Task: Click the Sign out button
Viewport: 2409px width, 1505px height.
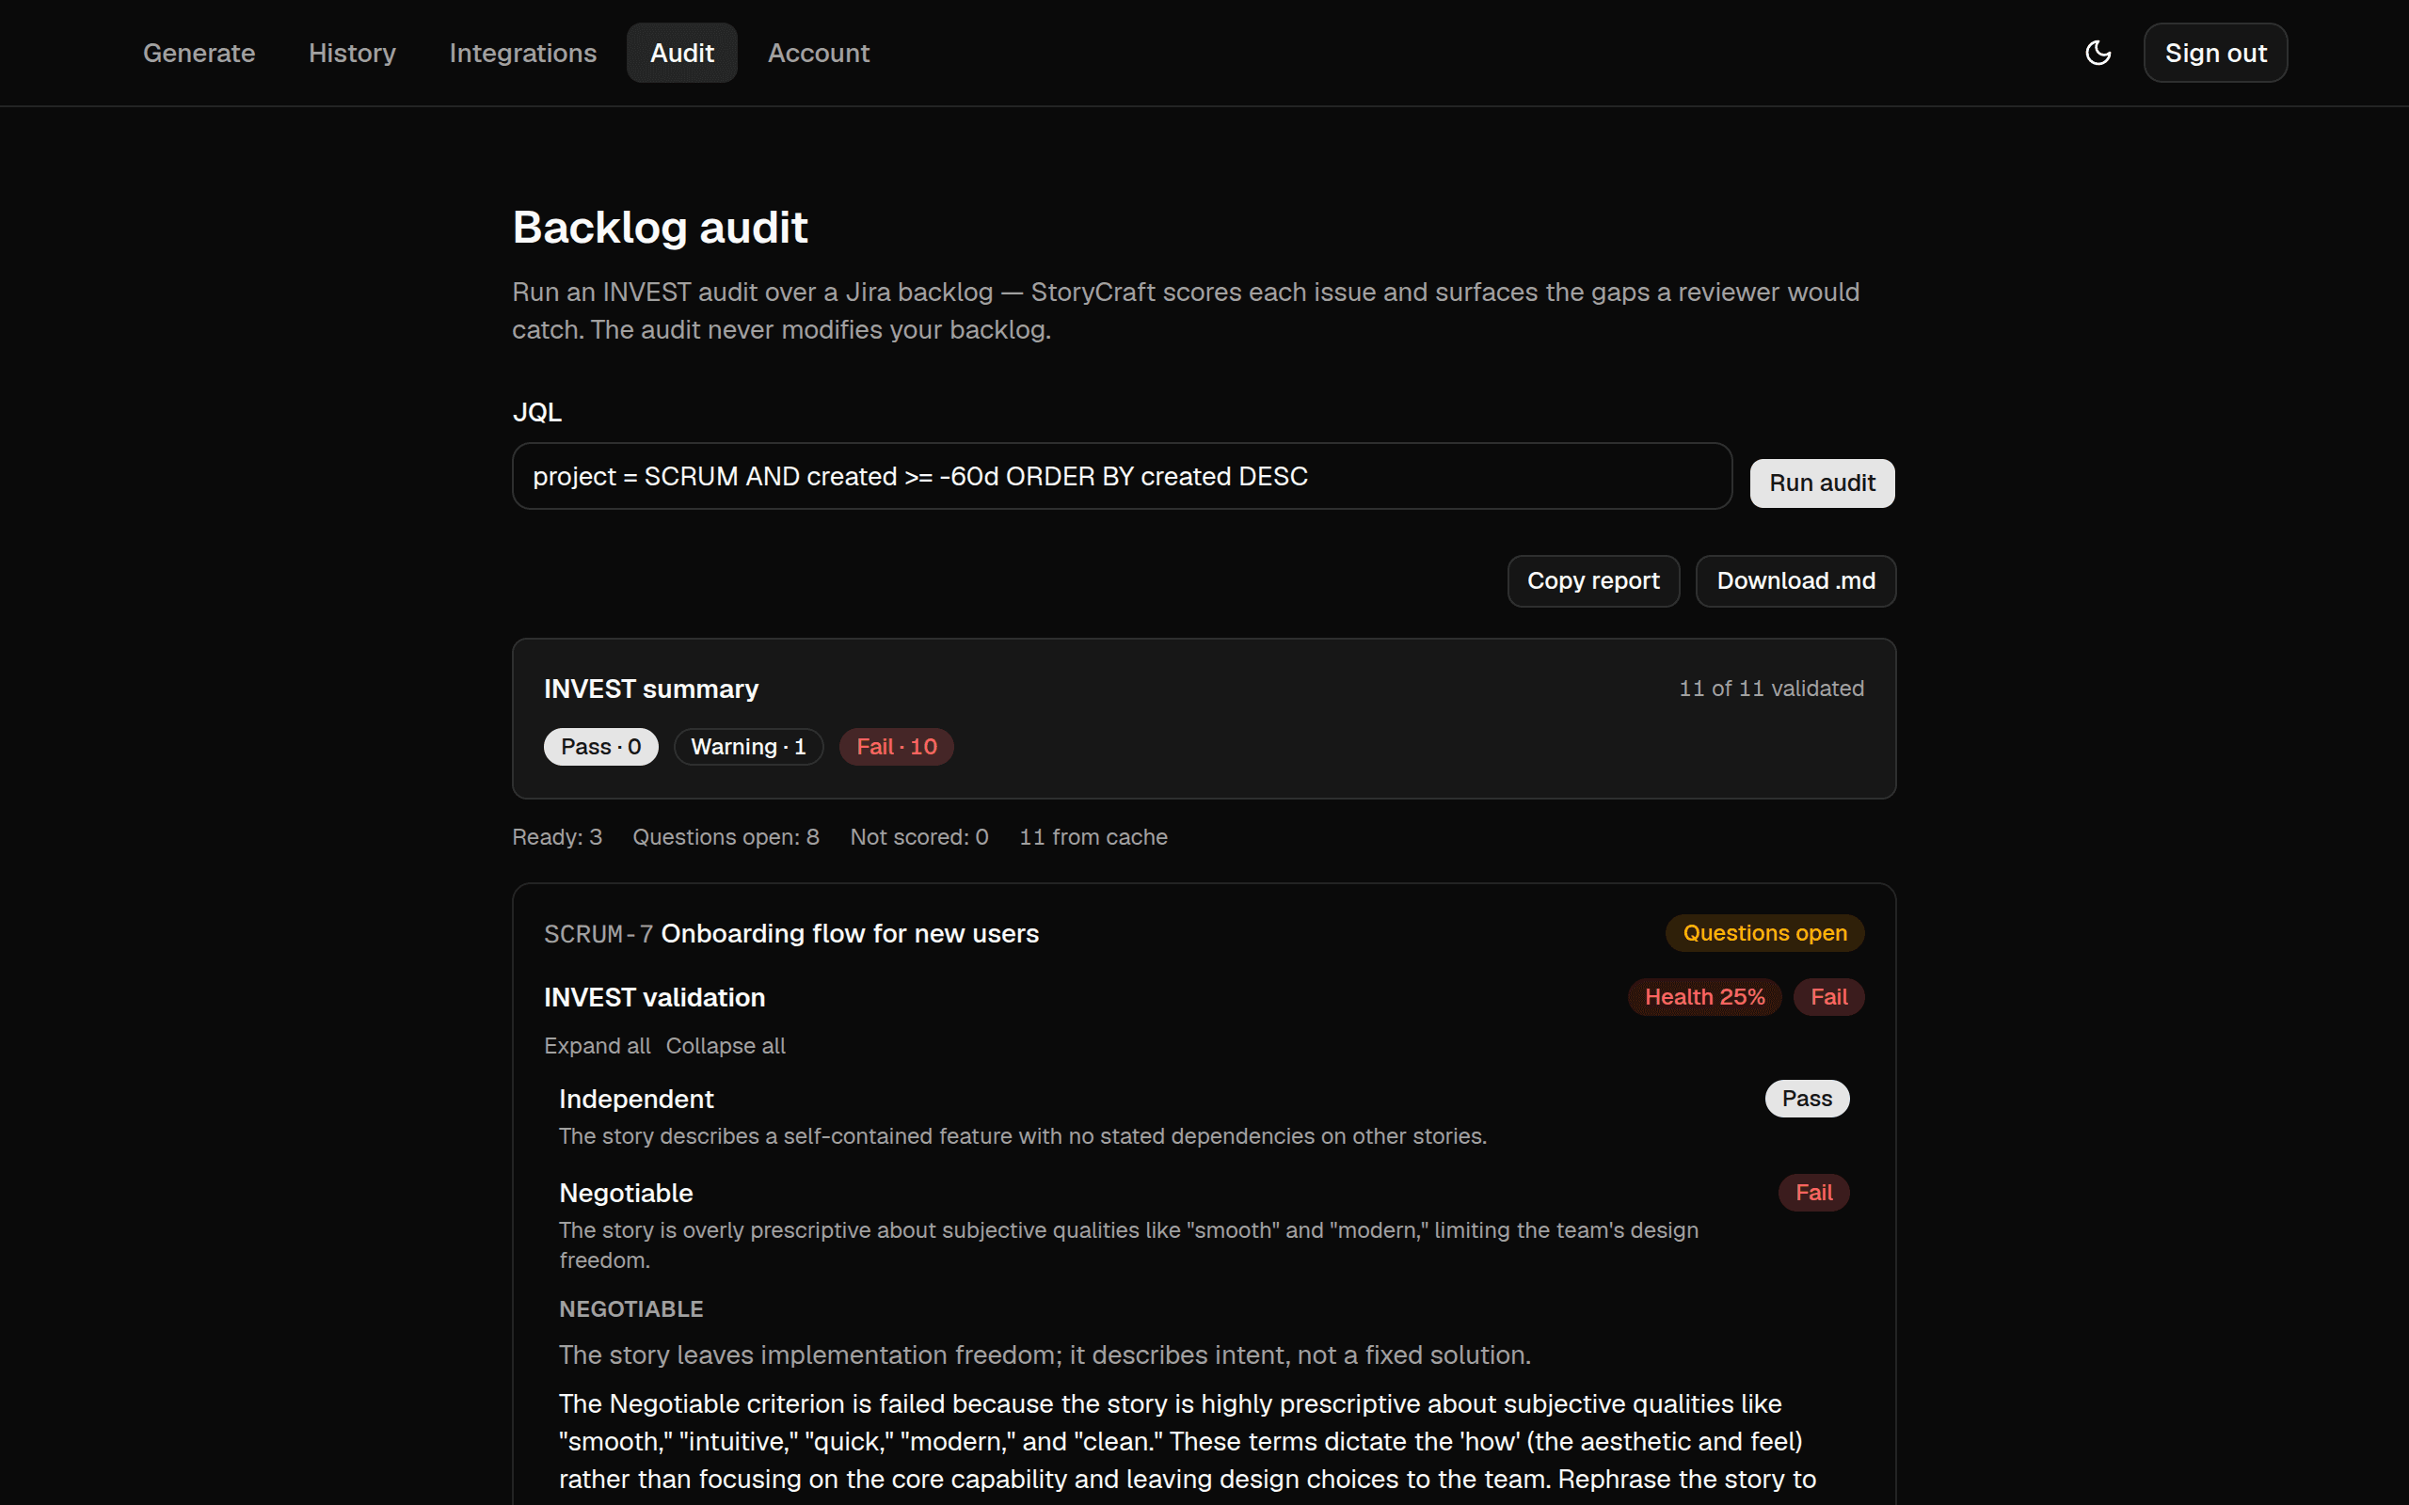Action: [2215, 53]
